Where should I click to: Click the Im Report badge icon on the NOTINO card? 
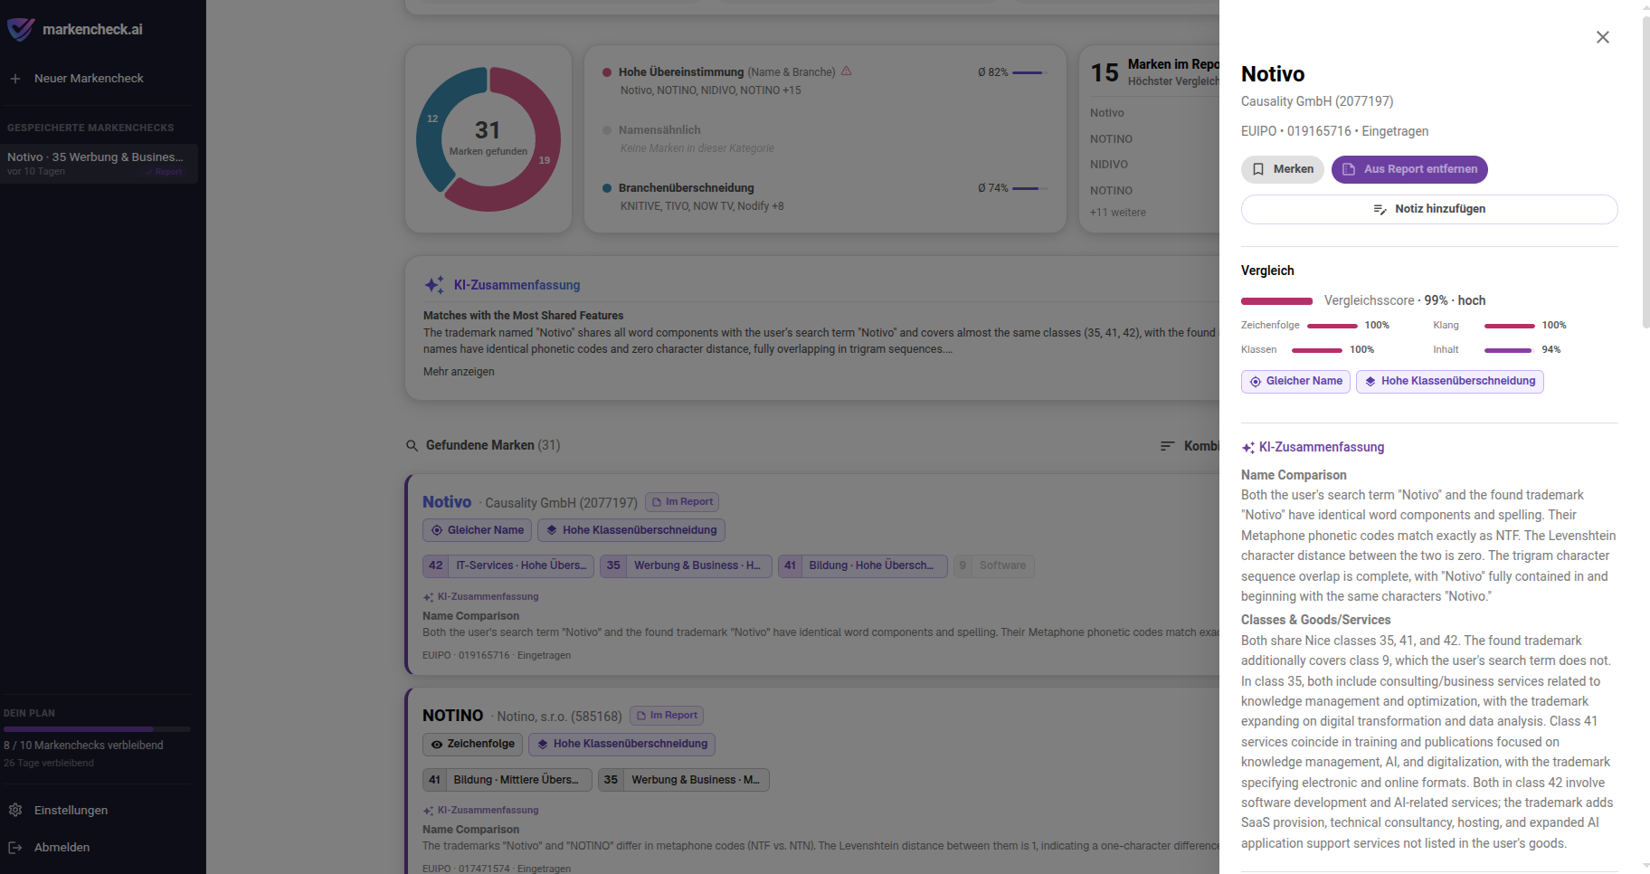(x=641, y=716)
